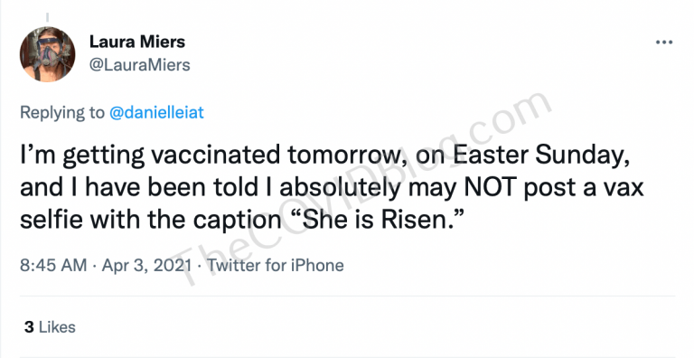Click the thread connector line above avatar
694x358 pixels.
47,18
